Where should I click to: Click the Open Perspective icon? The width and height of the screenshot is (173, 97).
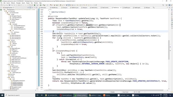[x=167, y=5]
